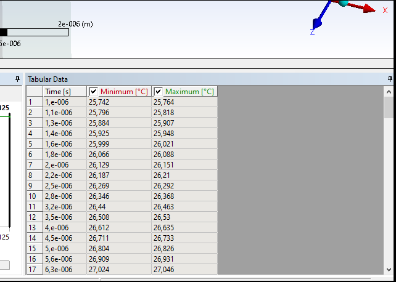Select minimum value 26,129
This screenshot has width=396, height=282.
[x=119, y=165]
